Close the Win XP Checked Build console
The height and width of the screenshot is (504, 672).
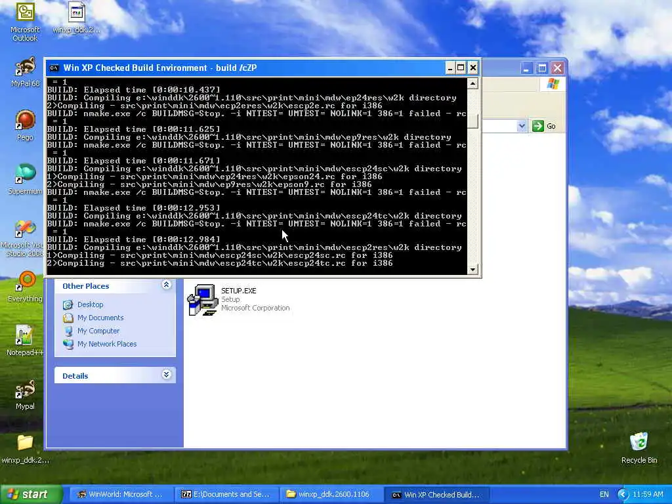472,68
